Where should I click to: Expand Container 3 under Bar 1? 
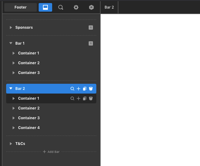pos(13,73)
